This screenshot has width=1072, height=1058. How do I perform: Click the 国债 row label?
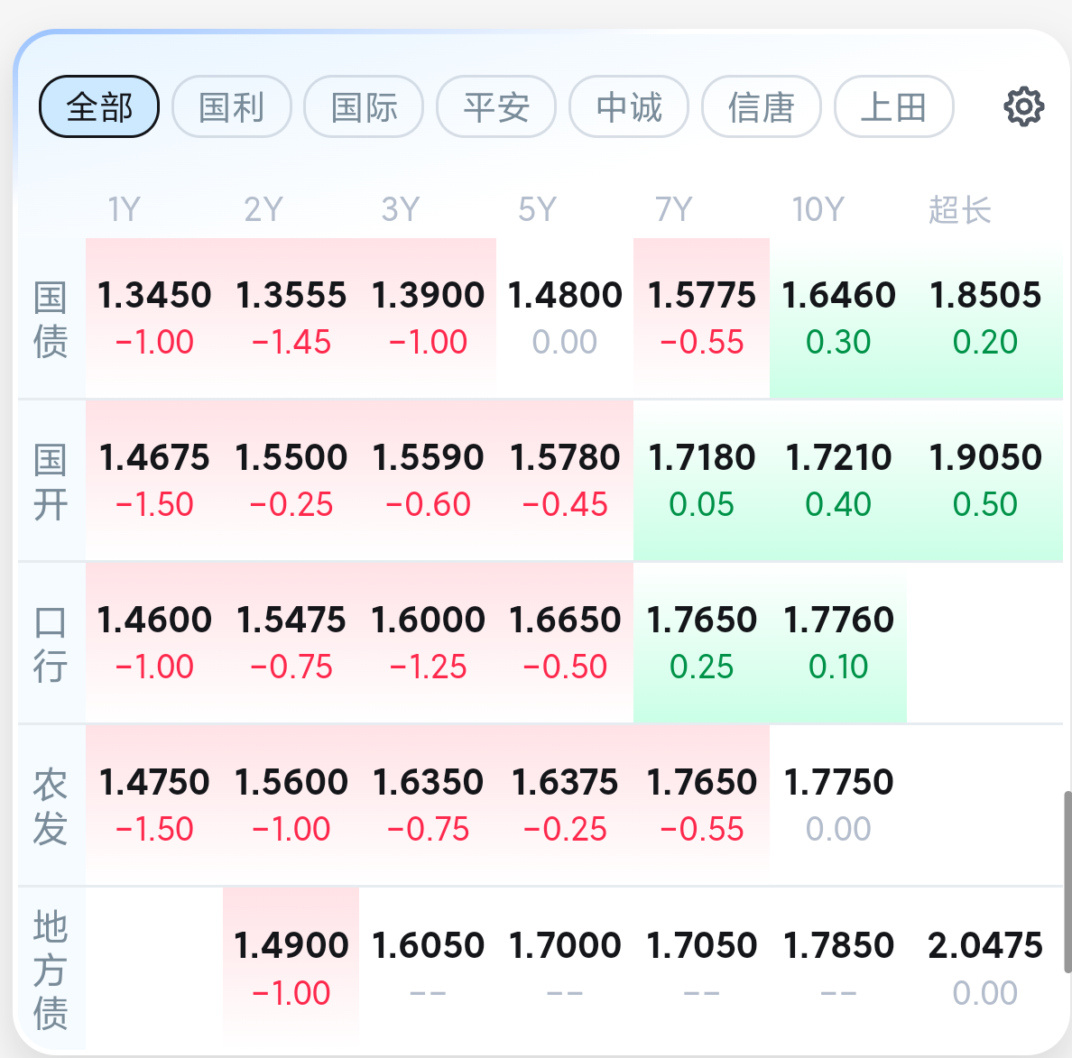click(x=51, y=319)
